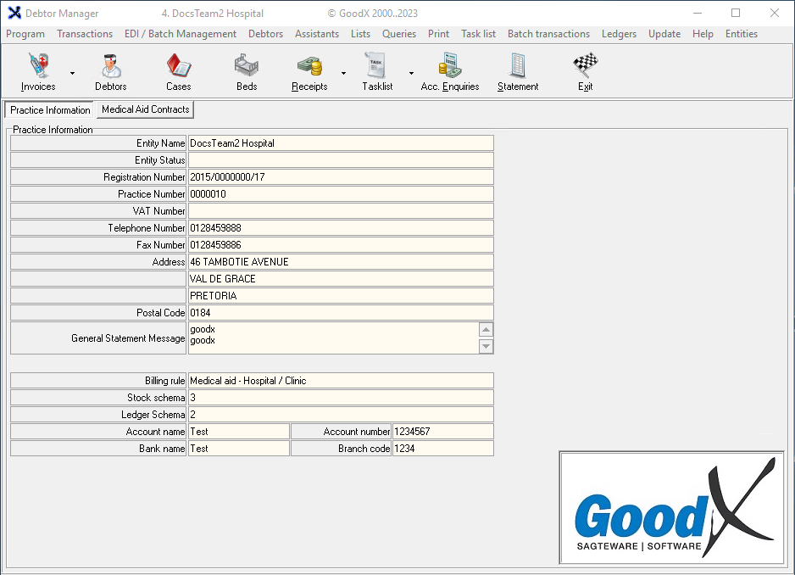The image size is (795, 575).
Task: Select the Practice Information tab
Action: click(50, 110)
